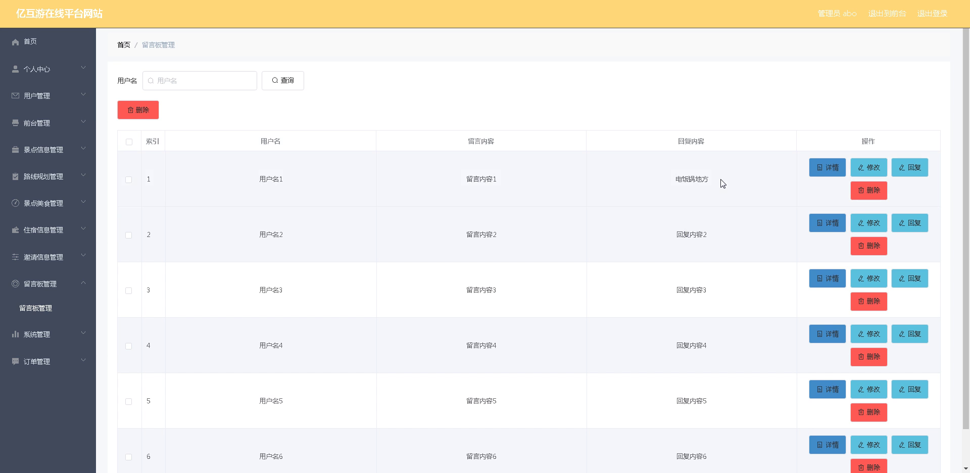The width and height of the screenshot is (970, 473).
Task: Click the clipboard icon beside 路线规划管理
Action: pyautogui.click(x=15, y=176)
